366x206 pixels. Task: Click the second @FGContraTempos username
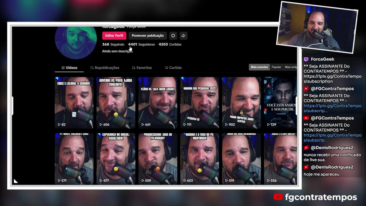click(x=332, y=118)
